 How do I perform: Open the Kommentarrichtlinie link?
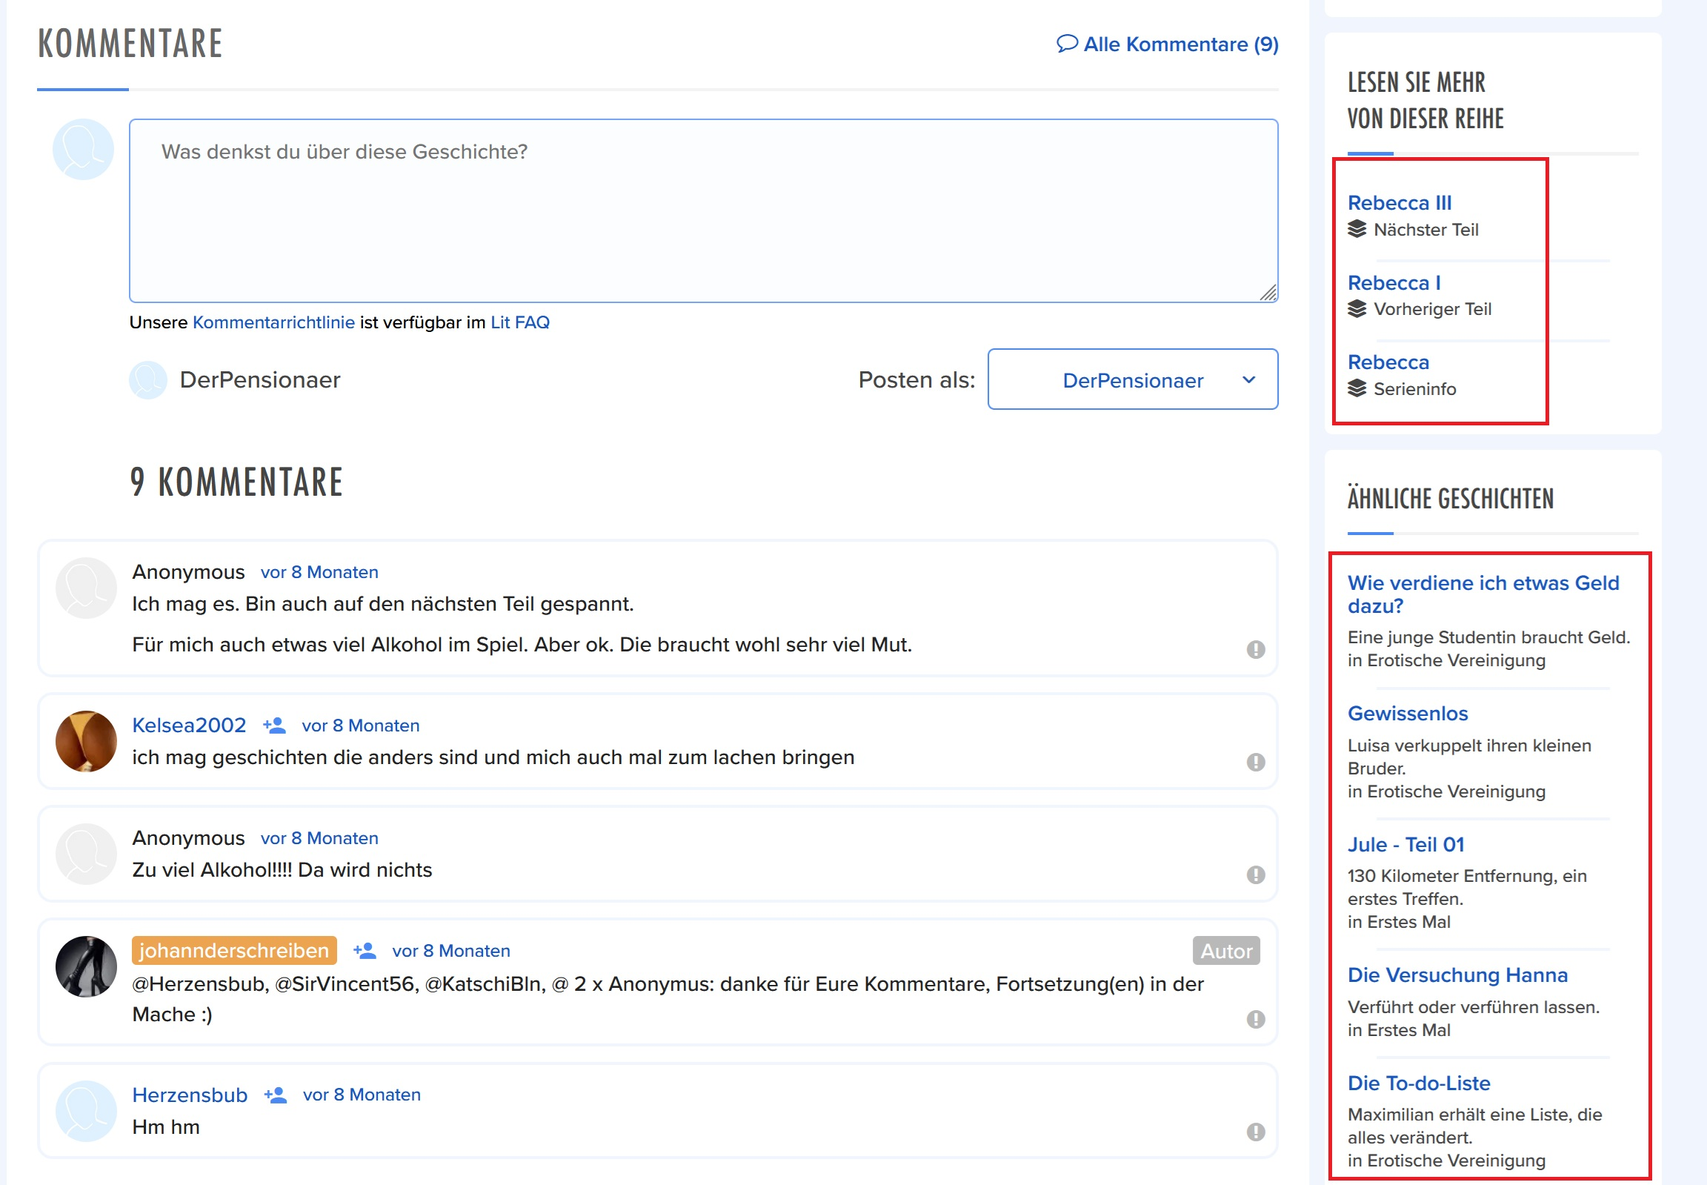click(x=273, y=322)
